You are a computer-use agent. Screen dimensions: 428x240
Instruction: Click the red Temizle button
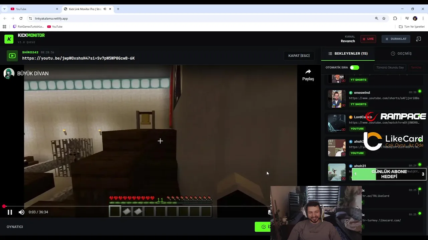[416, 67]
